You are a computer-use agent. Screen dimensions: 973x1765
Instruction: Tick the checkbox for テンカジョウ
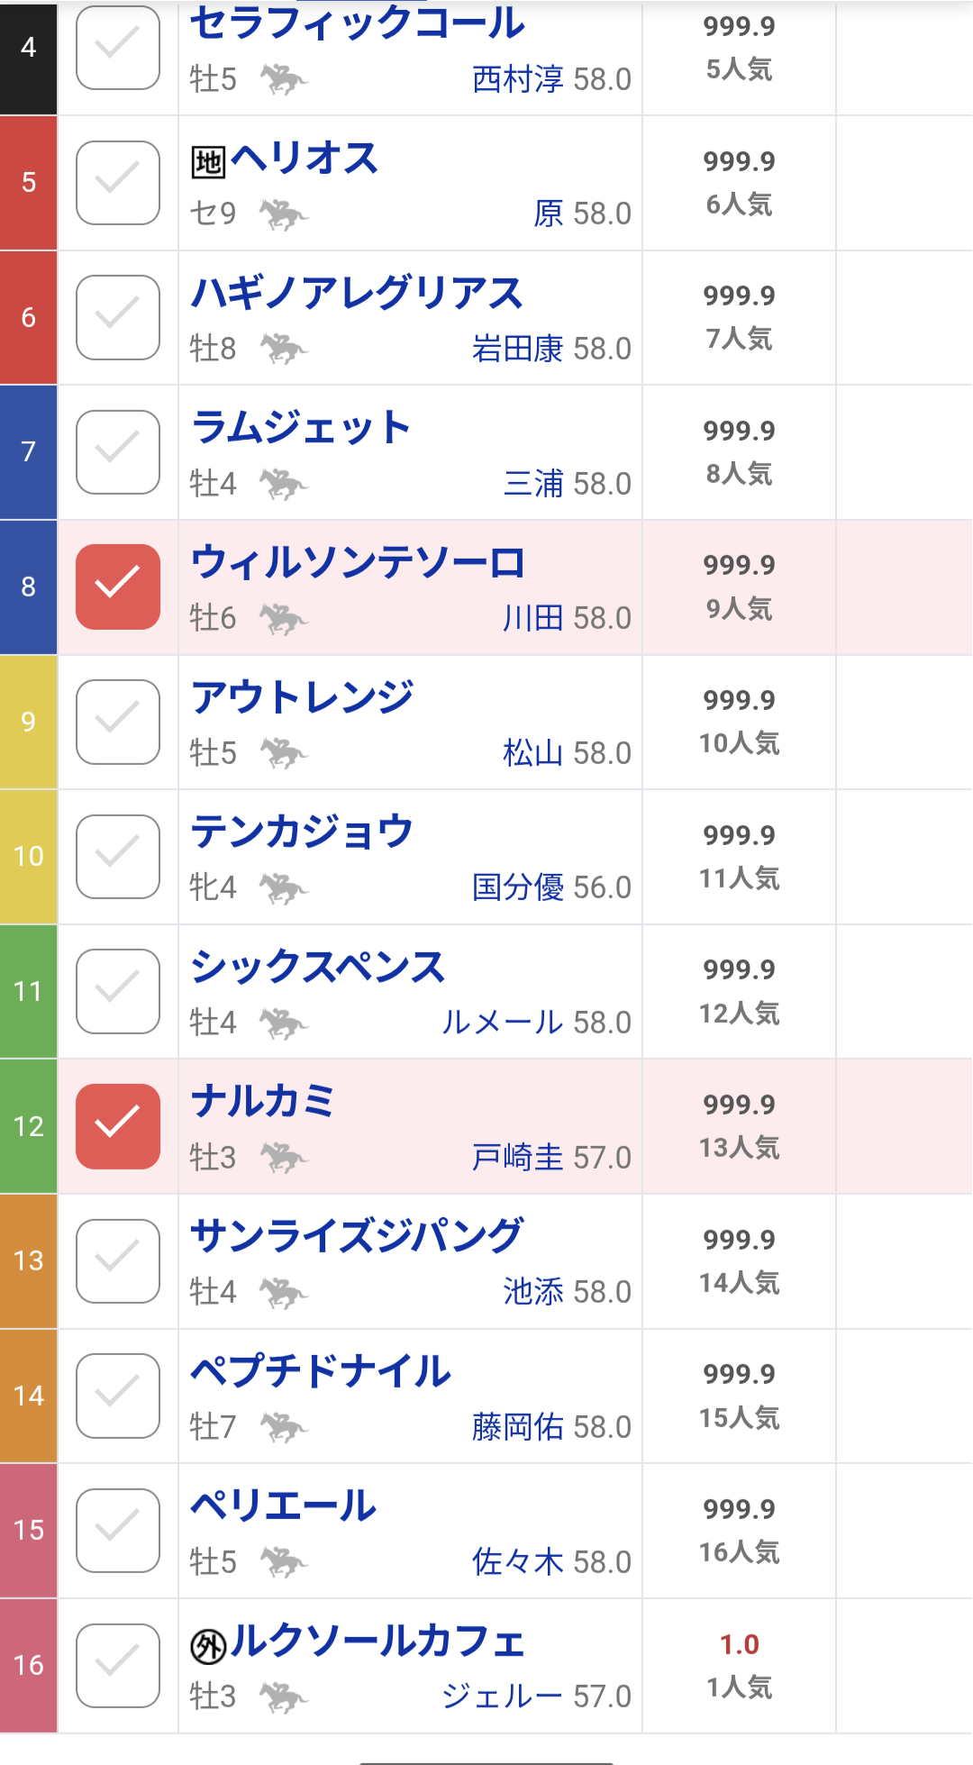click(x=118, y=857)
